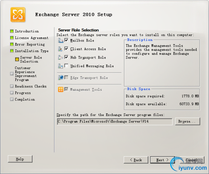Click the Exchange Server 2010 Setup title

[74, 14]
